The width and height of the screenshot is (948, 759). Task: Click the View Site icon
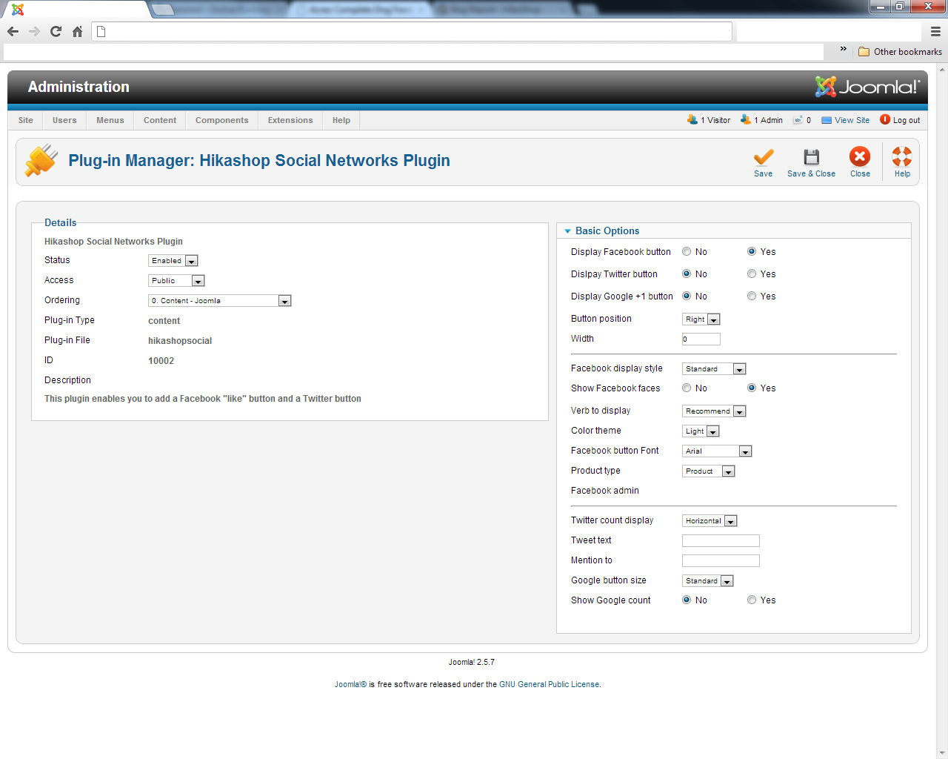[x=827, y=120]
